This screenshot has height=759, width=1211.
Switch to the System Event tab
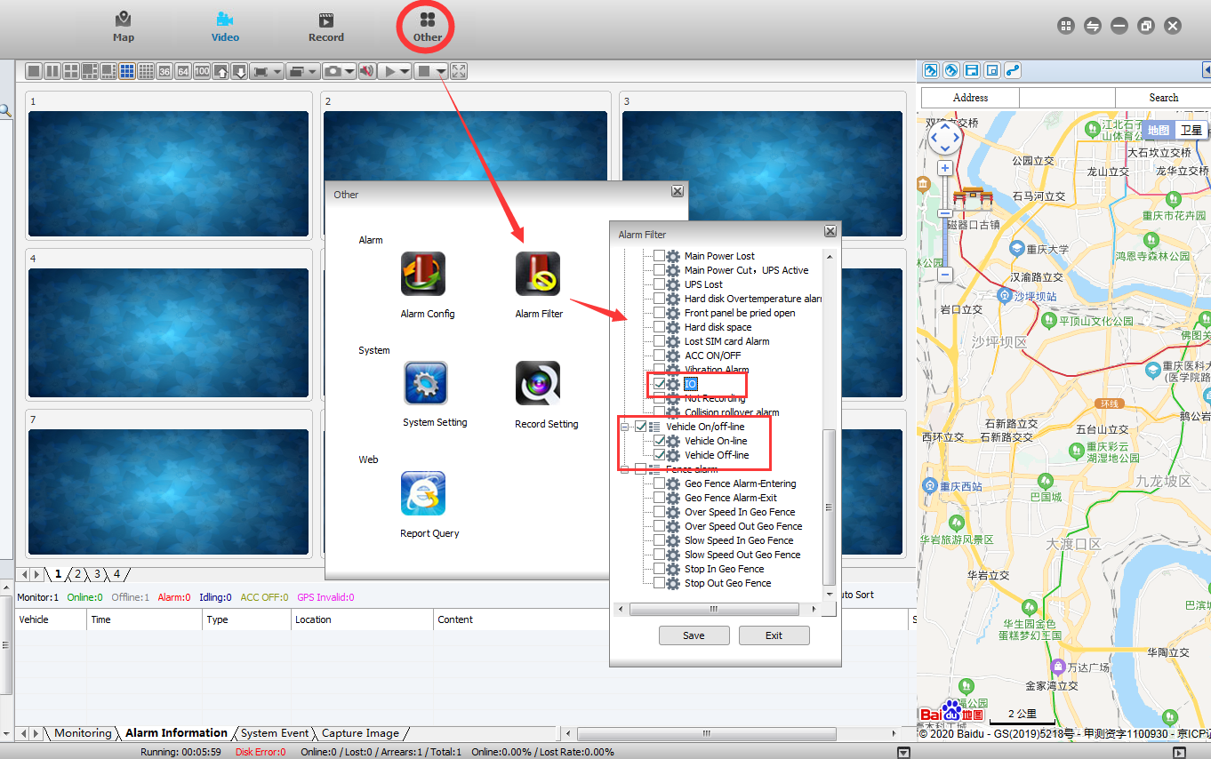pyautogui.click(x=275, y=733)
